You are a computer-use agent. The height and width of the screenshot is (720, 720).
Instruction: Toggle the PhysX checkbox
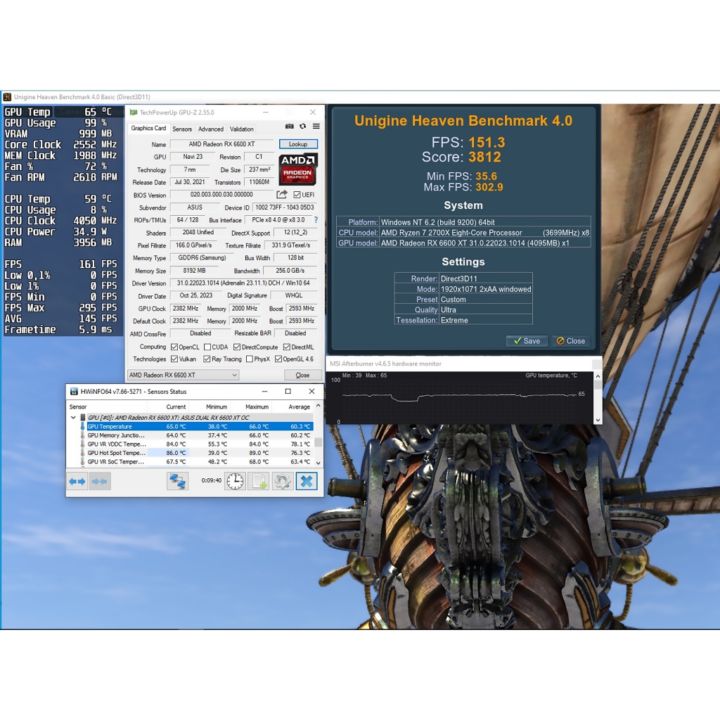point(250,359)
